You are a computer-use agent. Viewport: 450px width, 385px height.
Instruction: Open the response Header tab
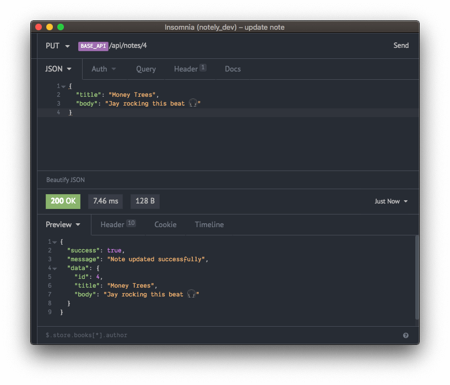click(117, 224)
